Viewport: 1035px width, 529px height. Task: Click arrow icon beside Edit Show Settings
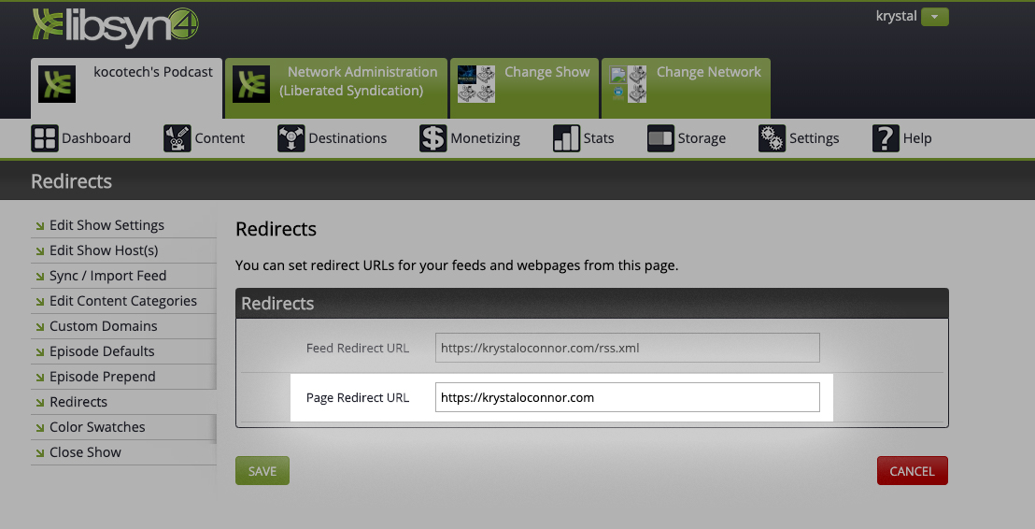(x=40, y=226)
